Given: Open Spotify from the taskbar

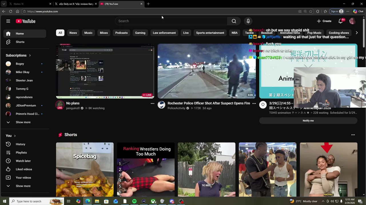Looking at the screenshot, I should point(134,201).
